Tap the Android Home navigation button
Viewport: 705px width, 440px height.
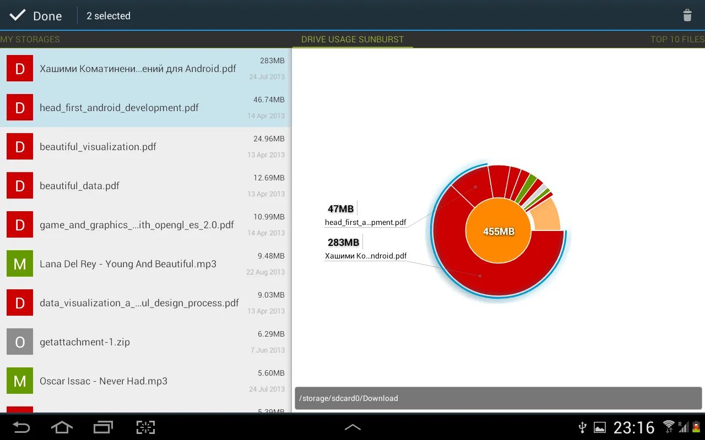click(x=62, y=427)
